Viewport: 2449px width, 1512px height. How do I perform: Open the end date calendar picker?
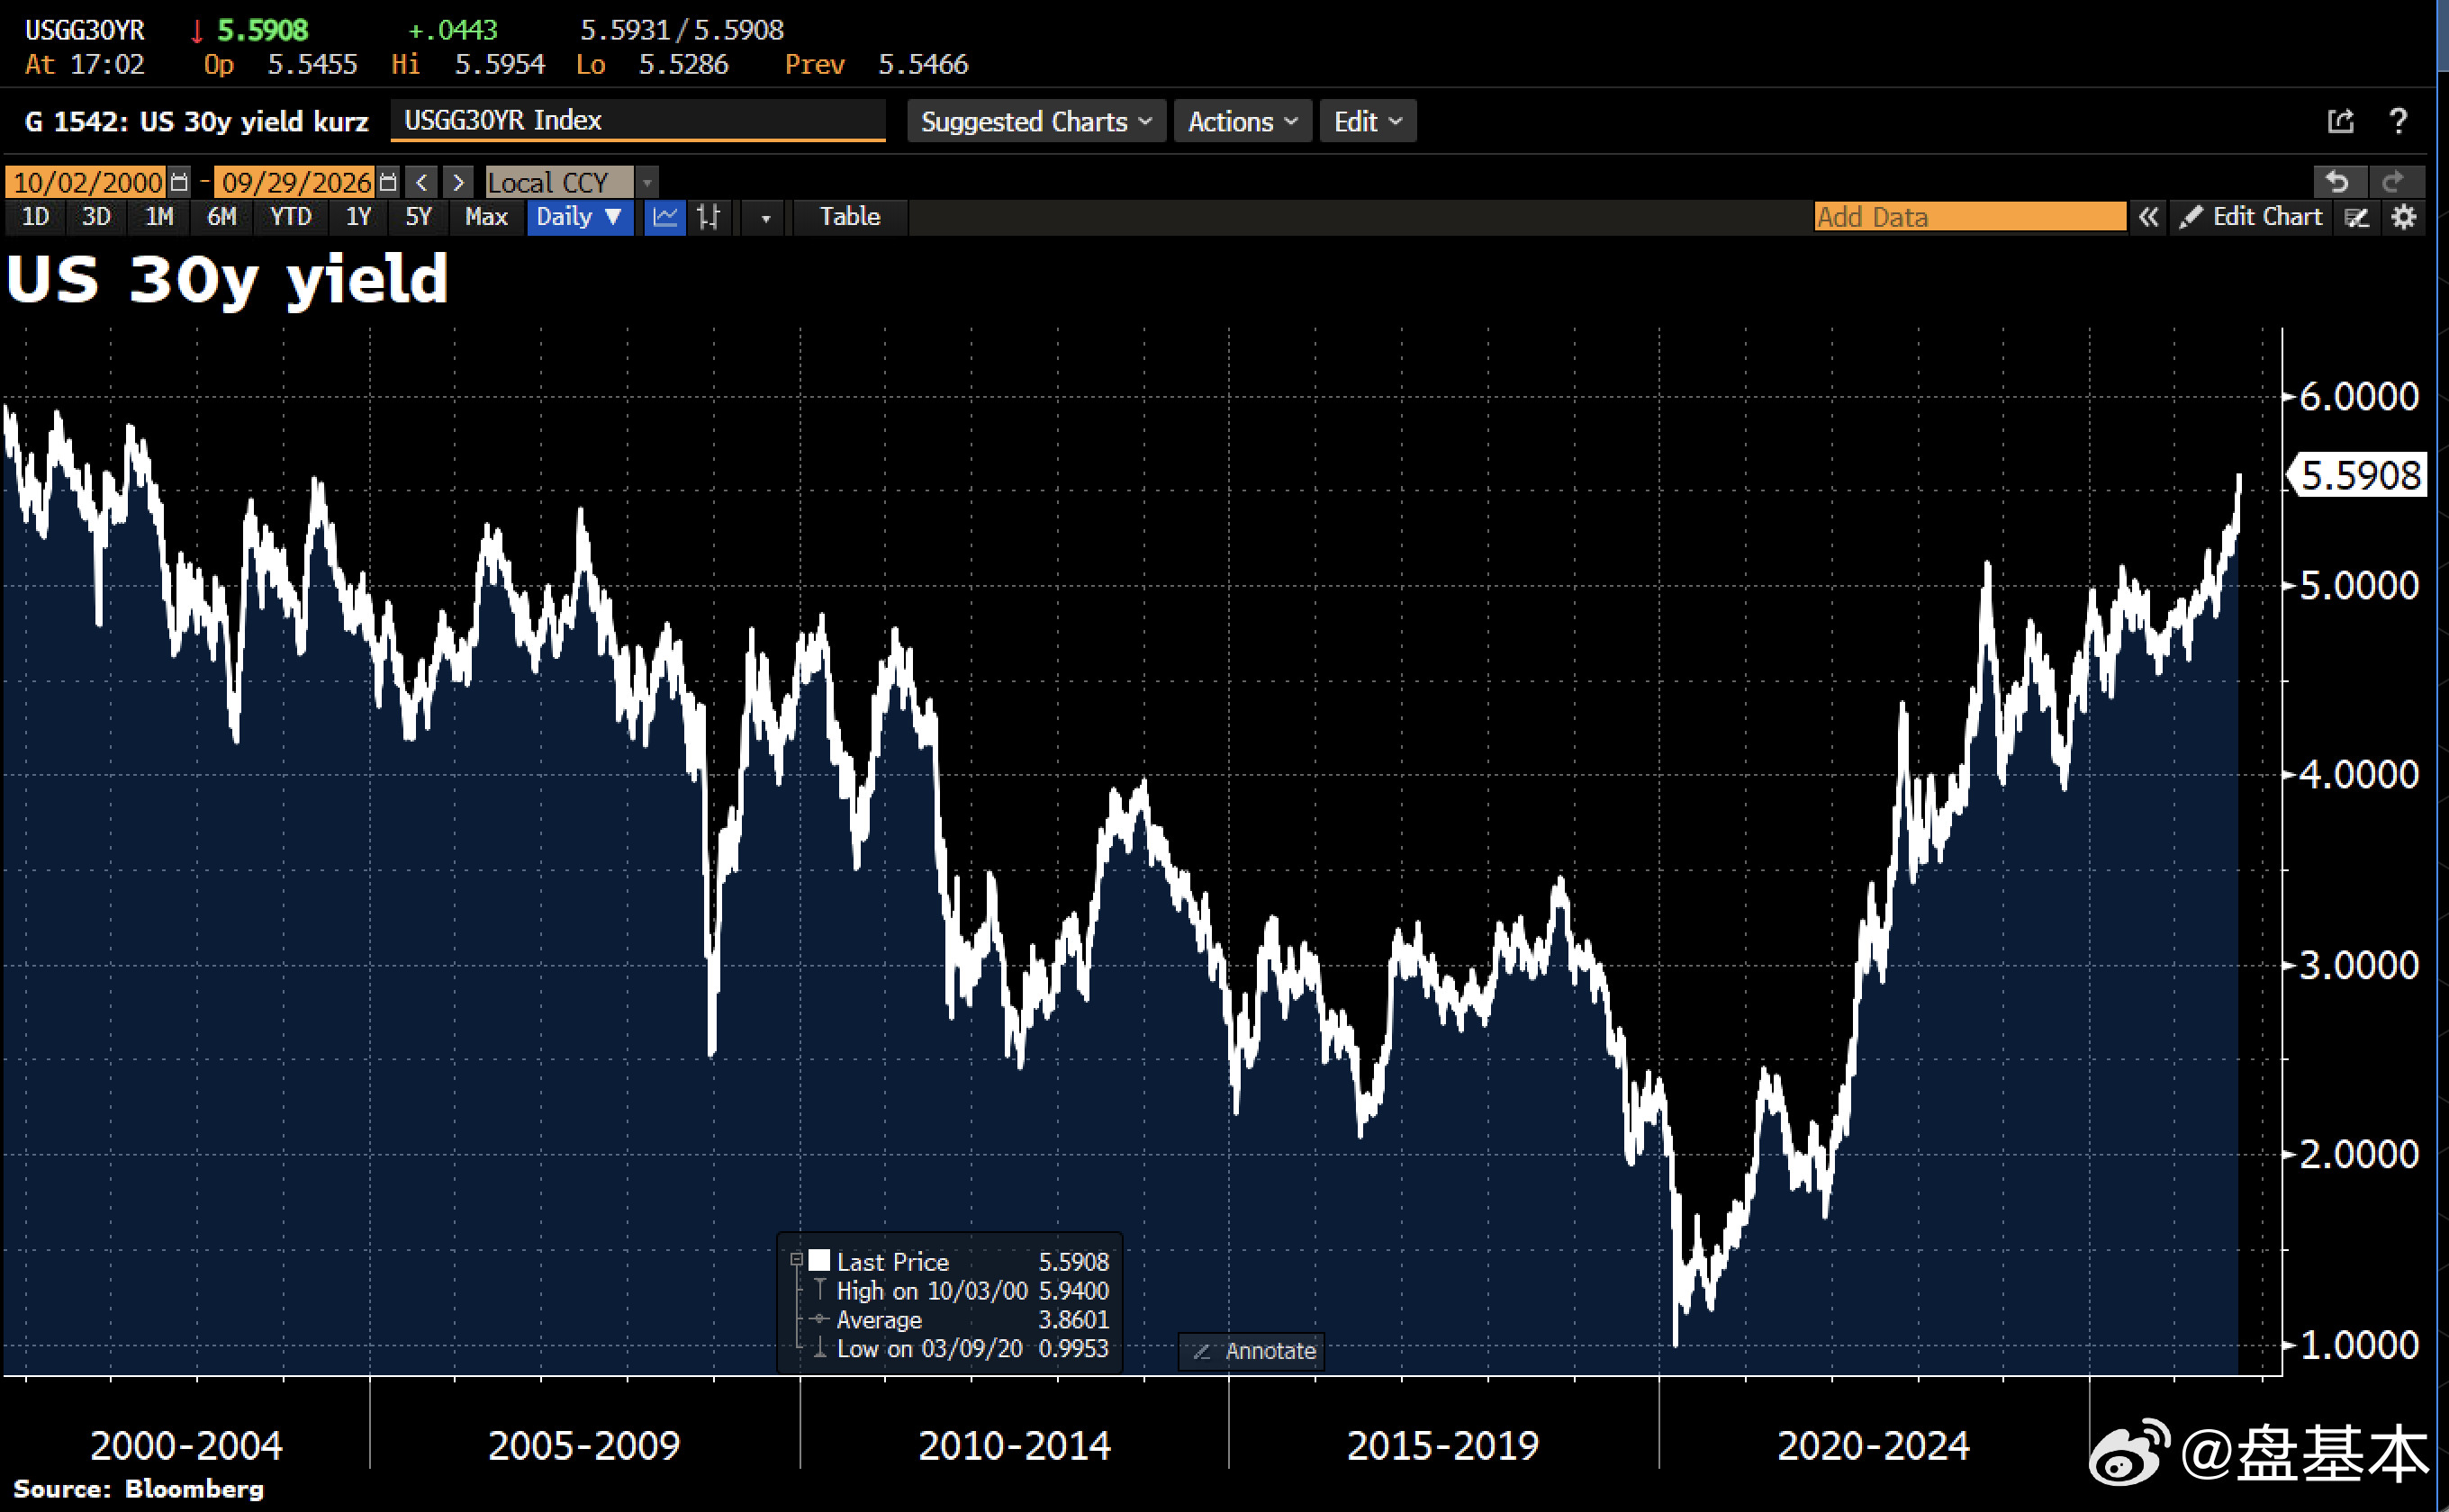pyautogui.click(x=388, y=182)
